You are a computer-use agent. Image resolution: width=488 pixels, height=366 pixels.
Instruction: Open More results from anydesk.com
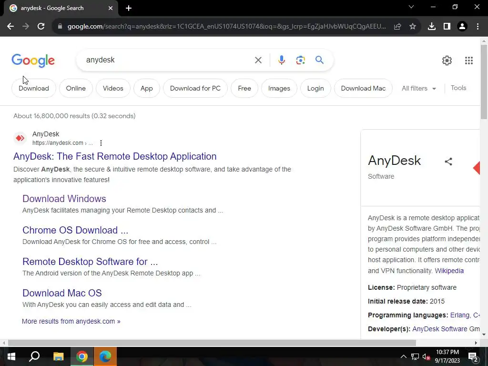click(71, 321)
